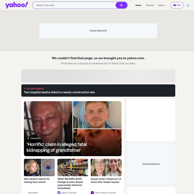Viewport: 194px width, 194px height.
Task: Open the News menu item
Action: pos(138,5)
